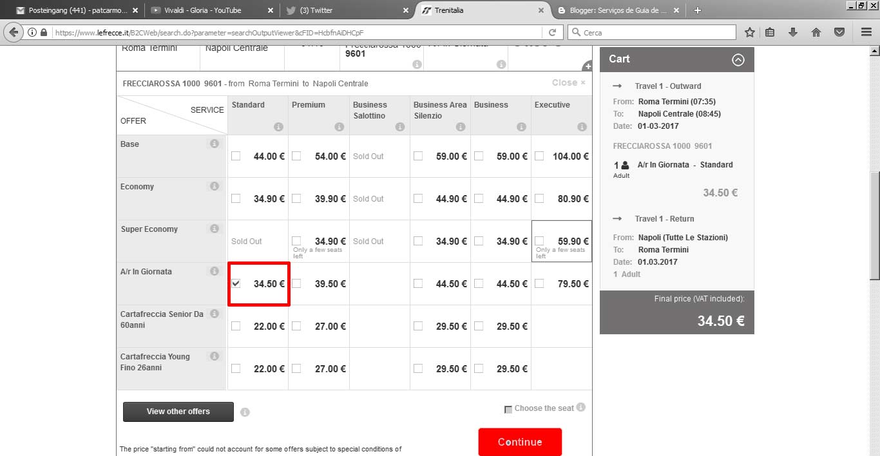Screen dimensions: 880x456
Task: Click the page vertical scrollbar thumb
Action: click(x=874, y=225)
